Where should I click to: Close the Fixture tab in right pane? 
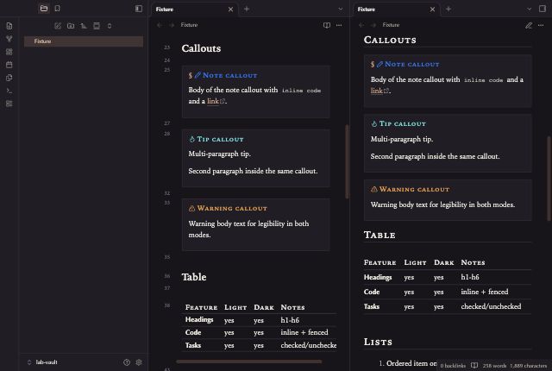432,9
